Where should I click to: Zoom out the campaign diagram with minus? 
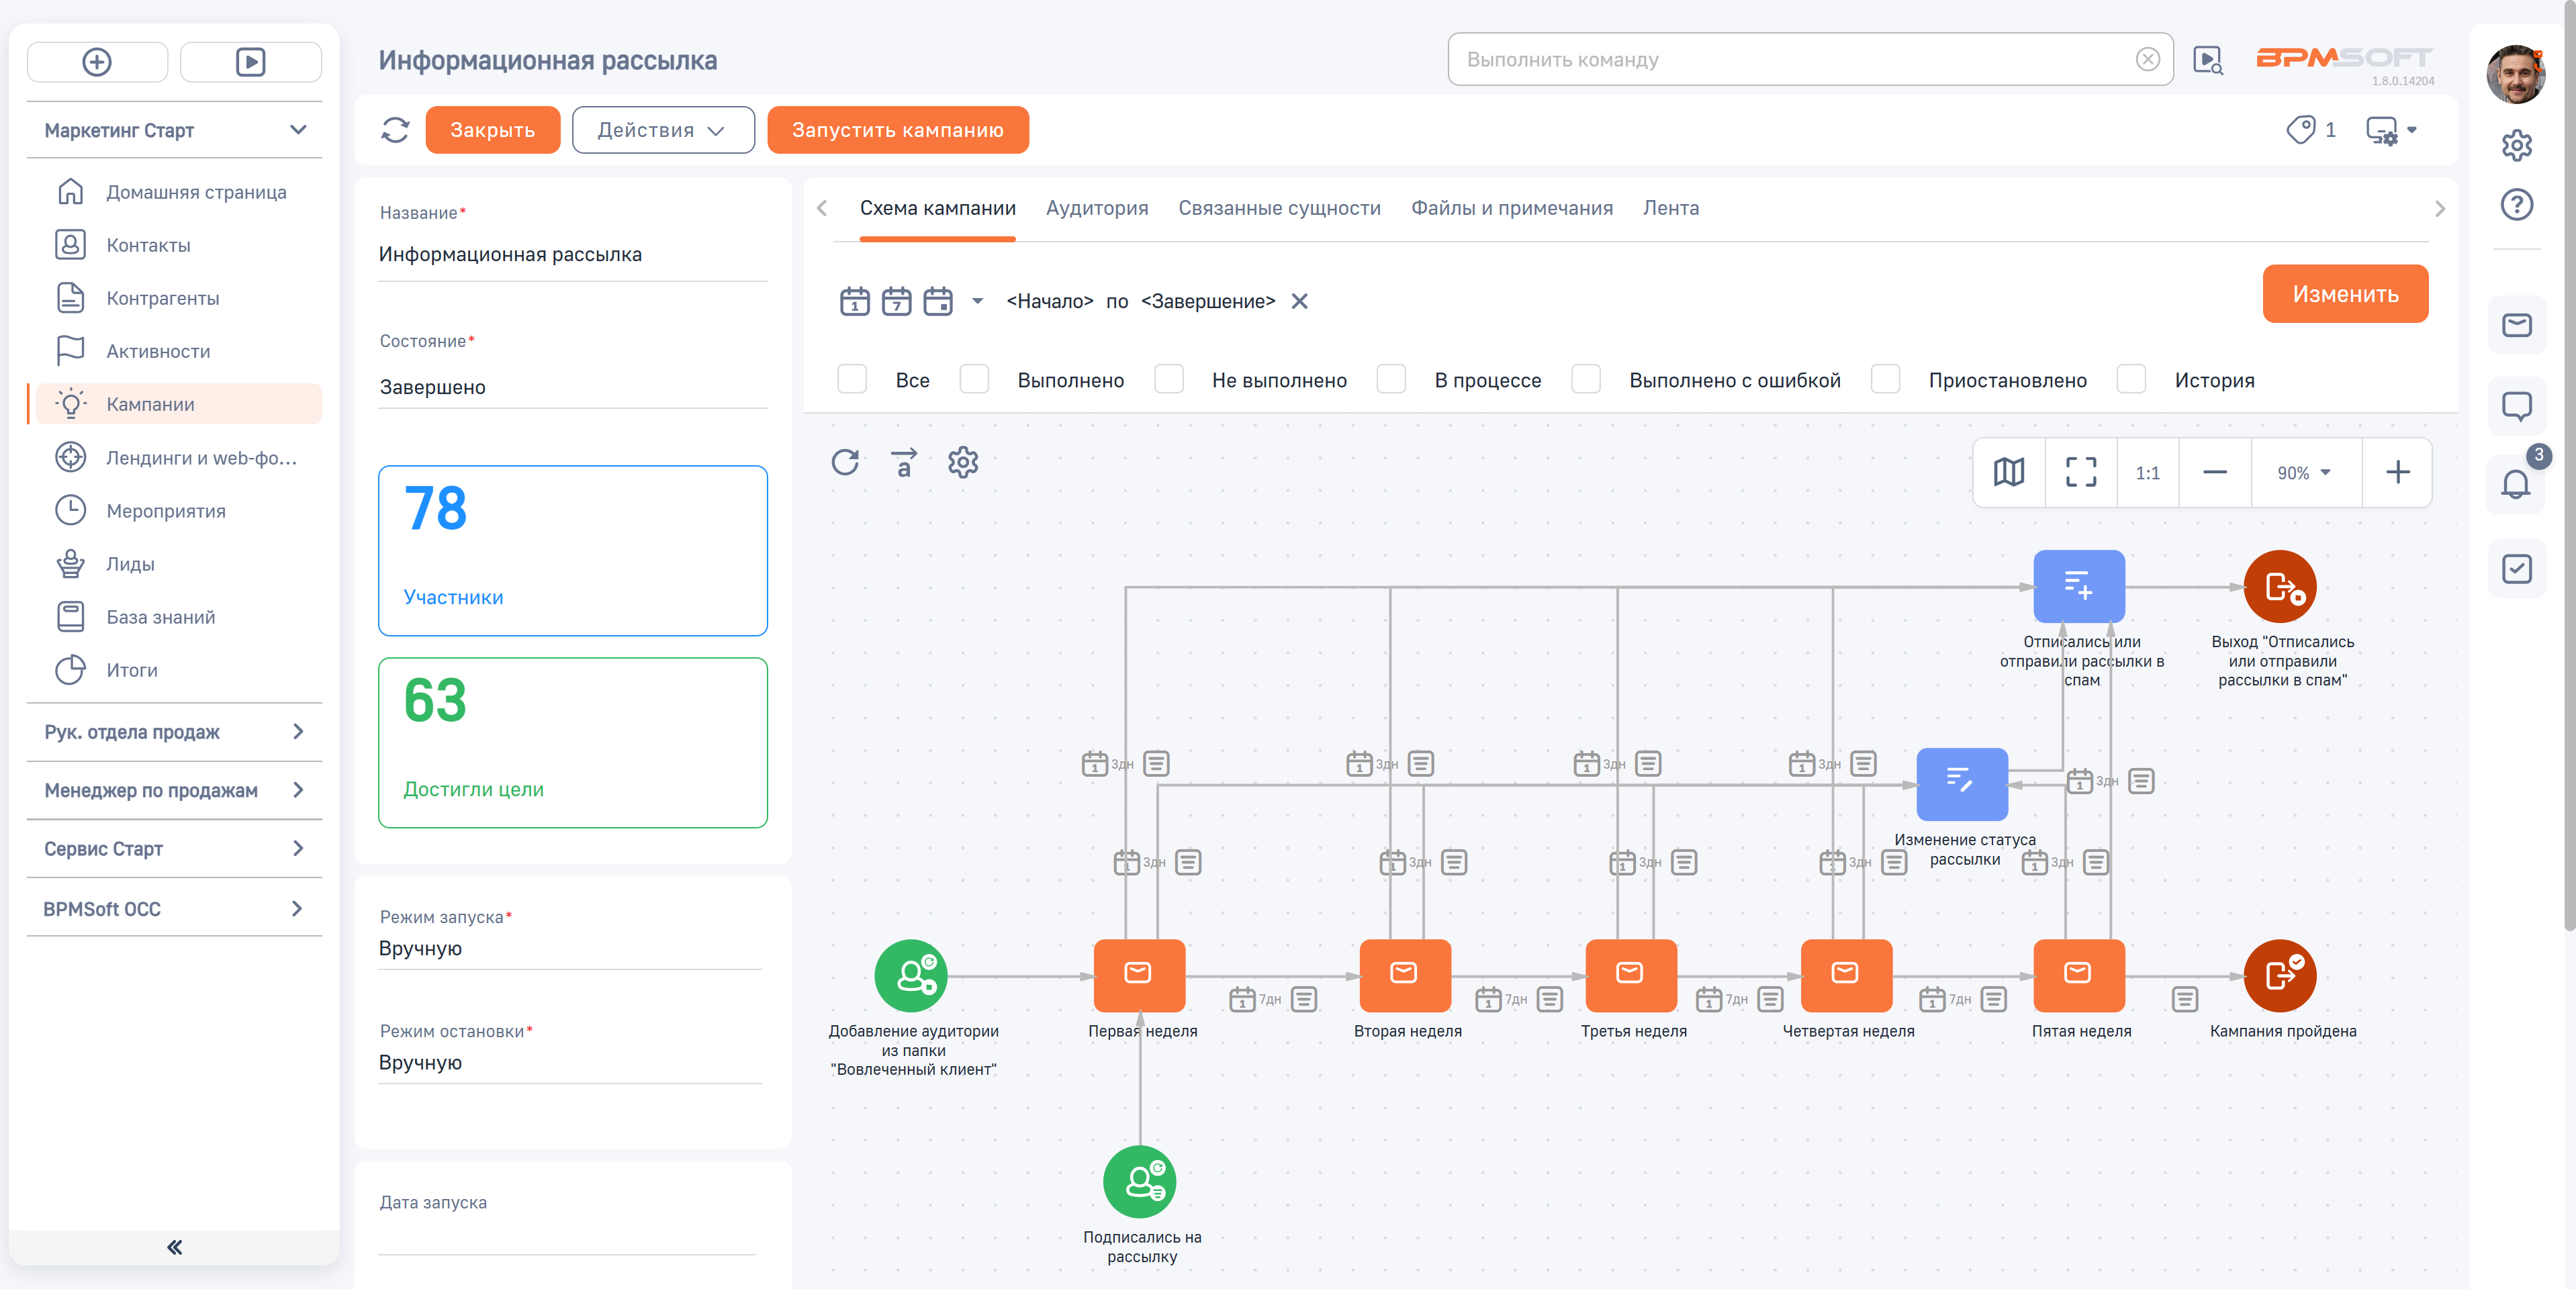[x=2215, y=472]
